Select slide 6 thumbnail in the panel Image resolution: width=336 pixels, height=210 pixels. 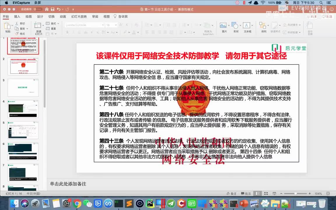click(x=23, y=151)
